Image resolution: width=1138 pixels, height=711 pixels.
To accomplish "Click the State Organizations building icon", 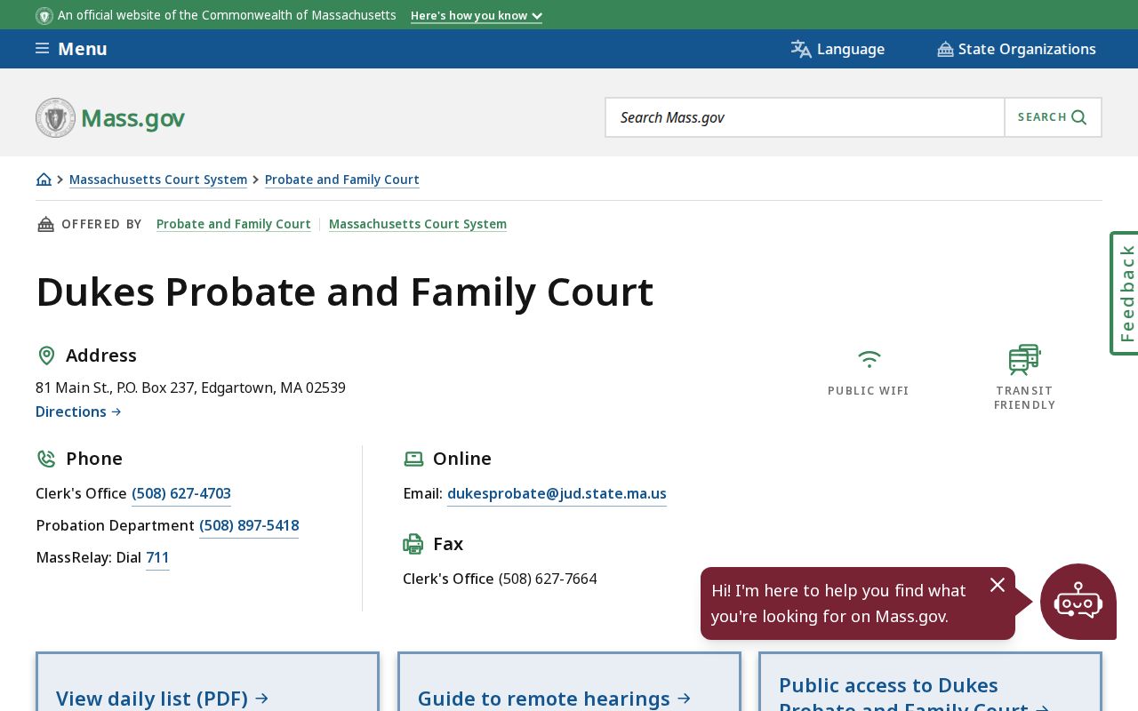I will pos(945,49).
